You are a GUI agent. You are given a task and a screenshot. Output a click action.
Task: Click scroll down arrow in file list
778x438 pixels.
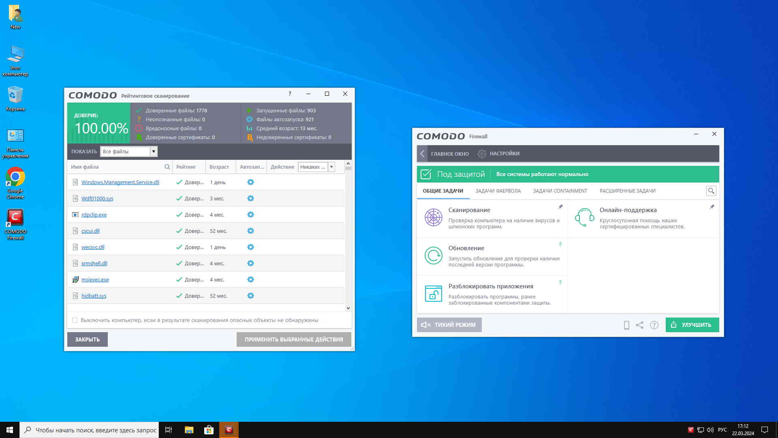tap(348, 308)
